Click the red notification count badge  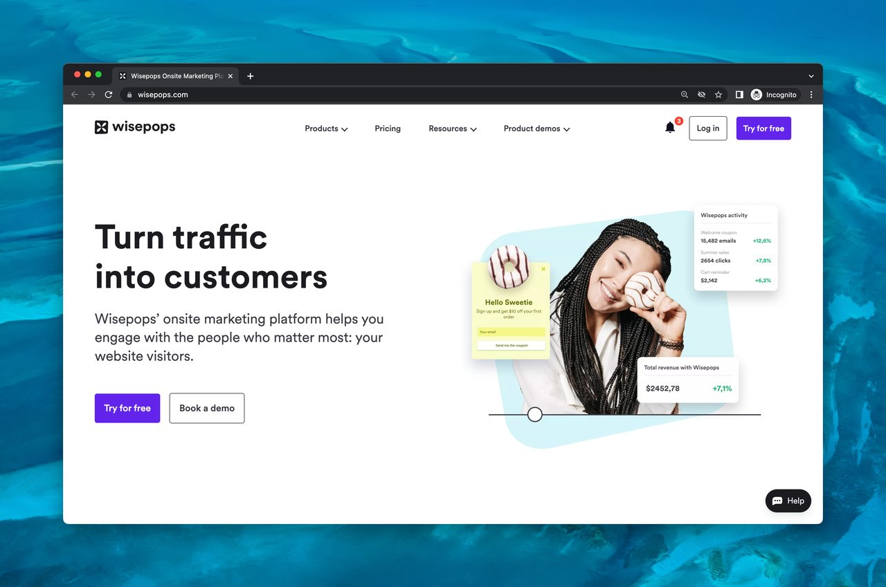(x=679, y=121)
